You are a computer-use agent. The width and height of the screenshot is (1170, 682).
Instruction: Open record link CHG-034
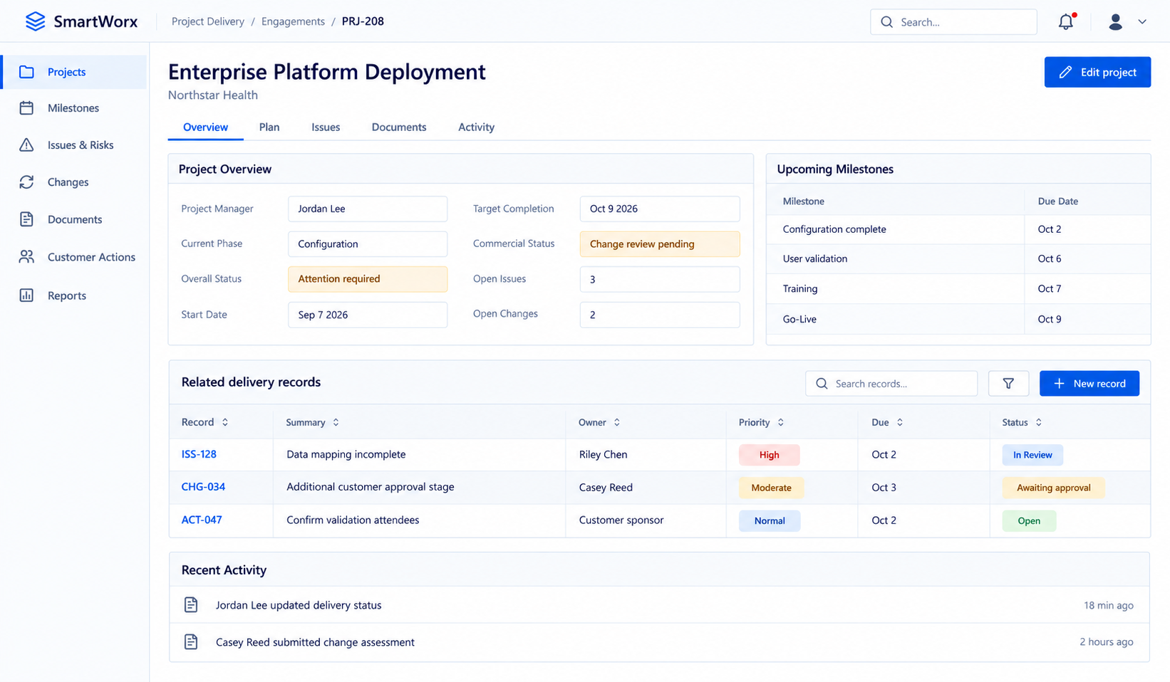click(203, 487)
